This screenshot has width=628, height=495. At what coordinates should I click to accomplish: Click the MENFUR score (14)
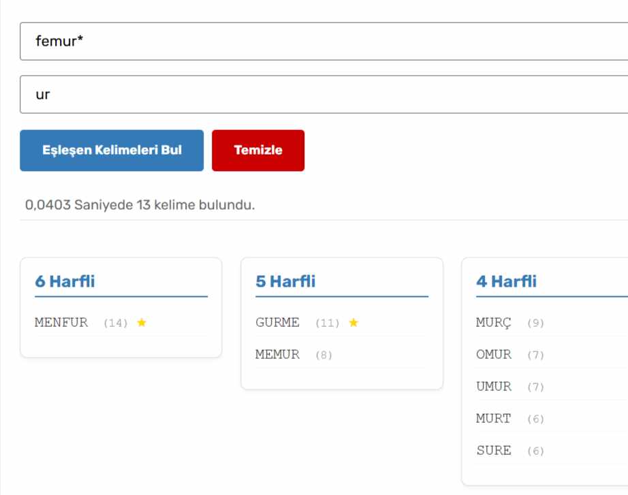(116, 323)
